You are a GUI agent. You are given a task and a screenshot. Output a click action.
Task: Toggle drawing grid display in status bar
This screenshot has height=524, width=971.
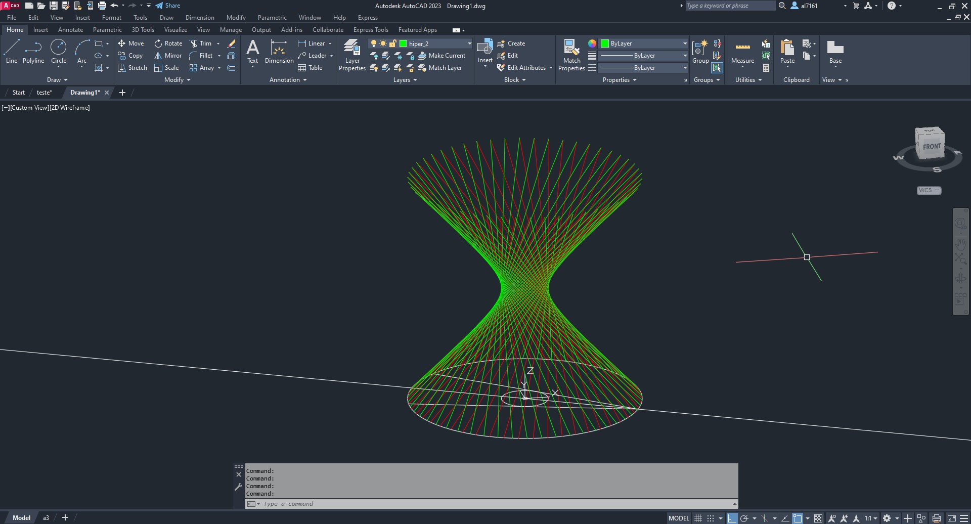click(698, 518)
